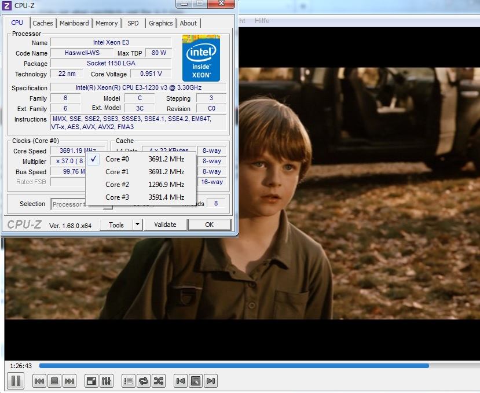Click the Intel Inside Xeon logo

coord(201,58)
